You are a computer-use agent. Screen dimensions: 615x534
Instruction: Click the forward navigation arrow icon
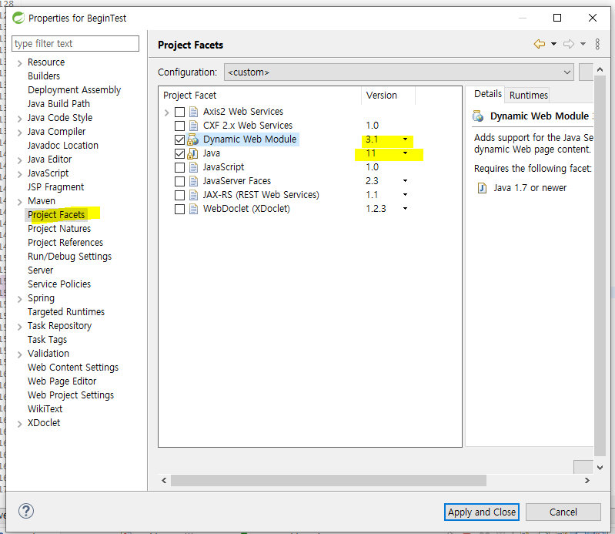coord(569,44)
